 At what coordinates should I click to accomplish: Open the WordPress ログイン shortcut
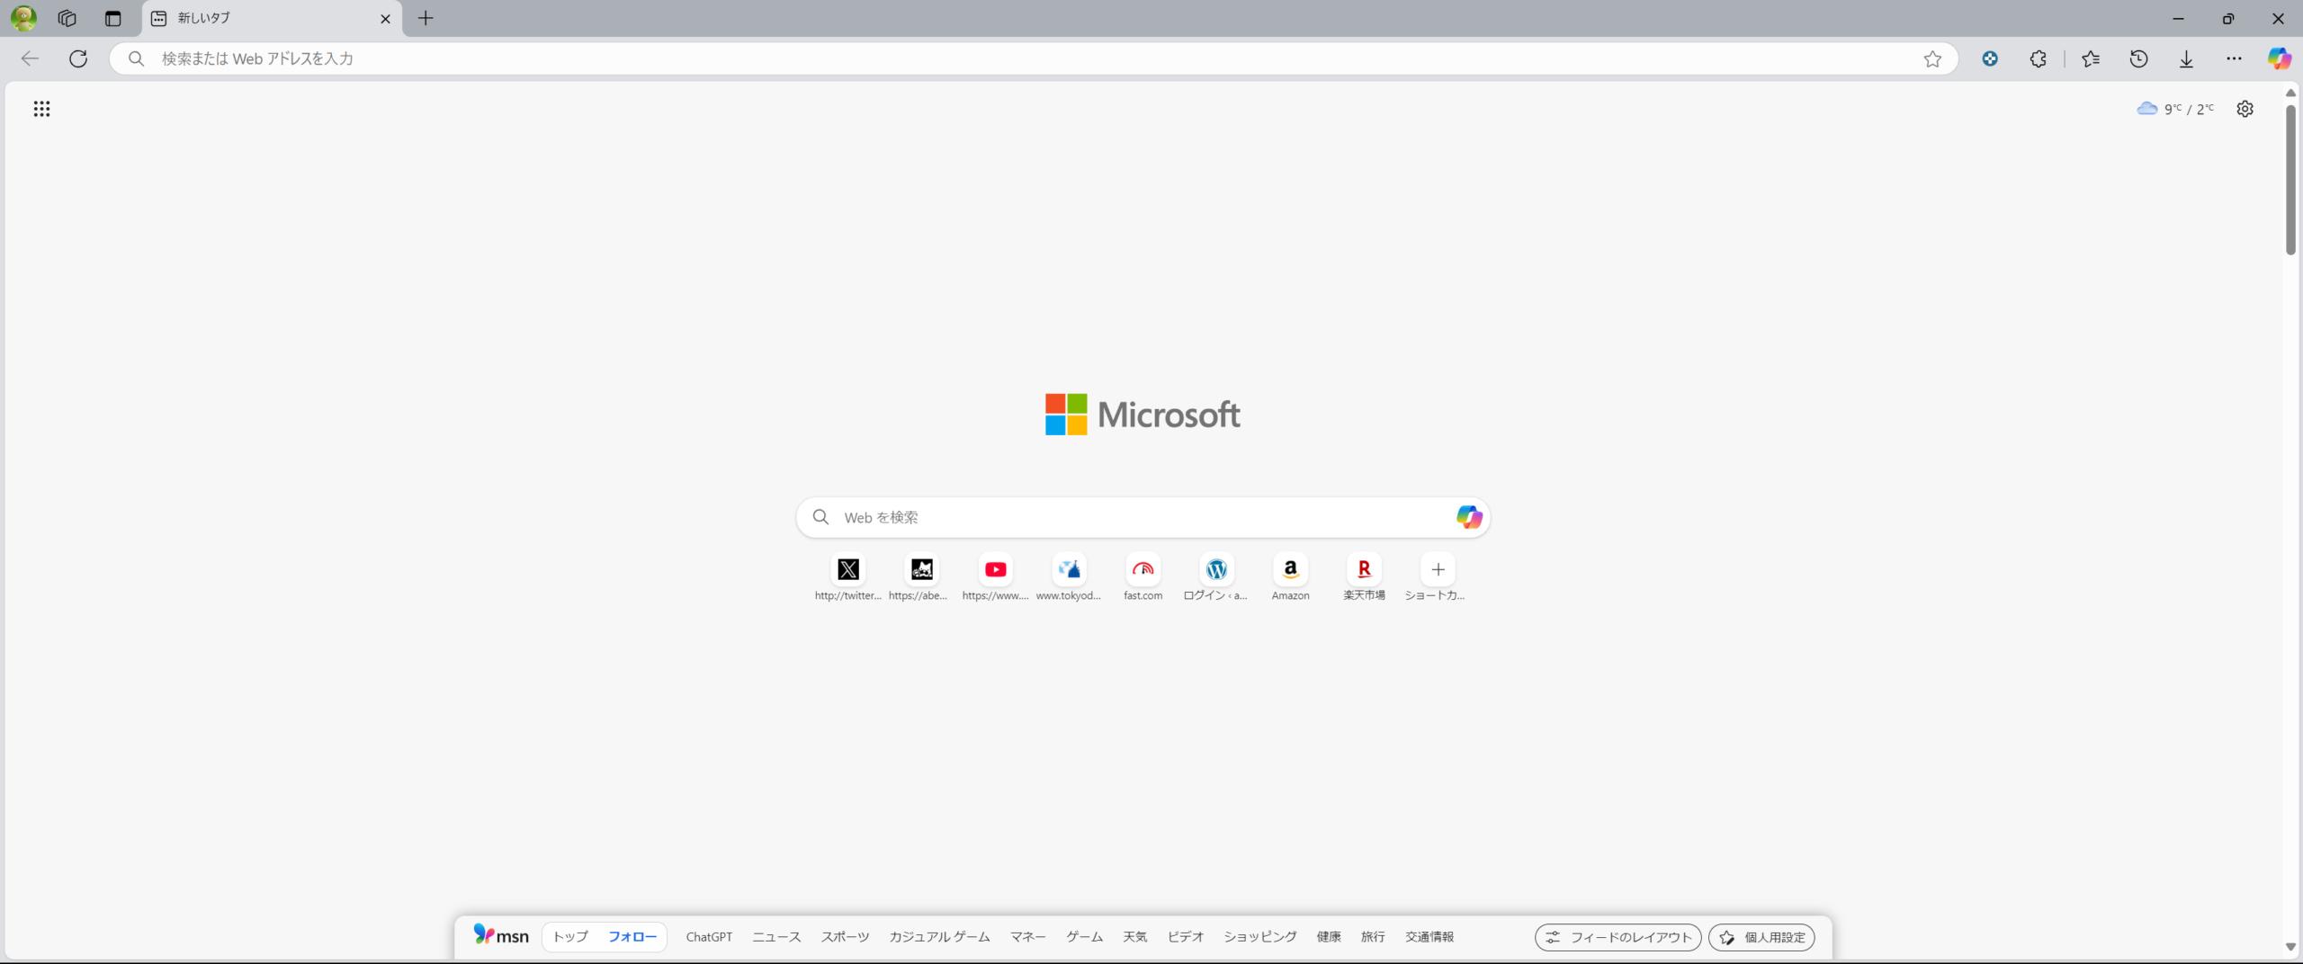point(1216,577)
